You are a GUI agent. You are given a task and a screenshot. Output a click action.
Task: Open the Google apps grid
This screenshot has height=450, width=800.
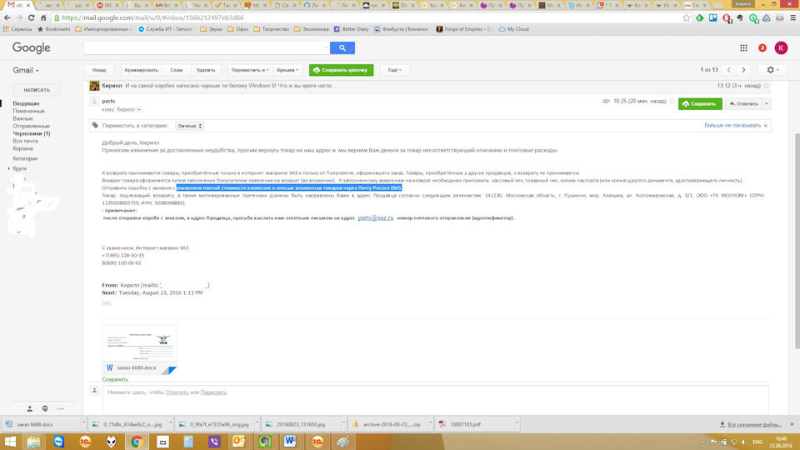(x=744, y=48)
